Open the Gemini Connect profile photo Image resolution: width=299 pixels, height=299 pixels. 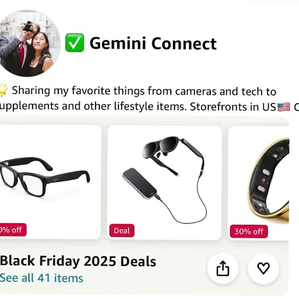point(29,43)
